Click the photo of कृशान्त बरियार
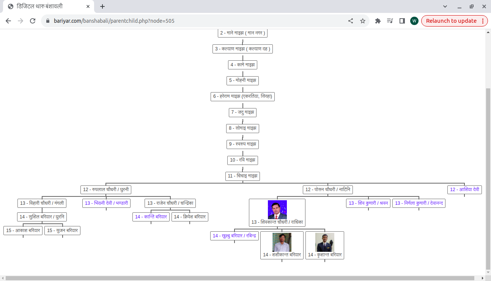Image resolution: width=491 pixels, height=281 pixels. click(x=325, y=242)
